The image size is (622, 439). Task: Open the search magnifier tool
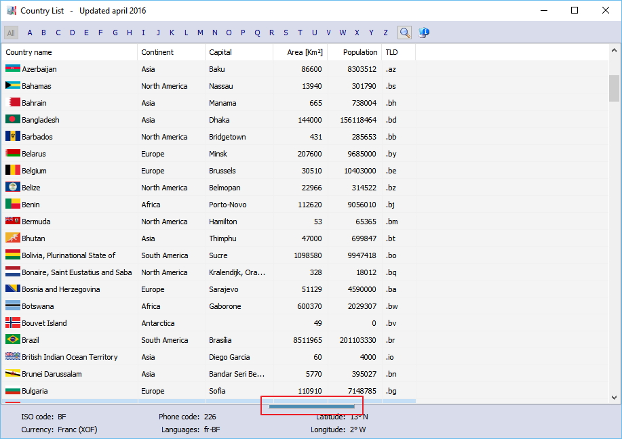404,33
